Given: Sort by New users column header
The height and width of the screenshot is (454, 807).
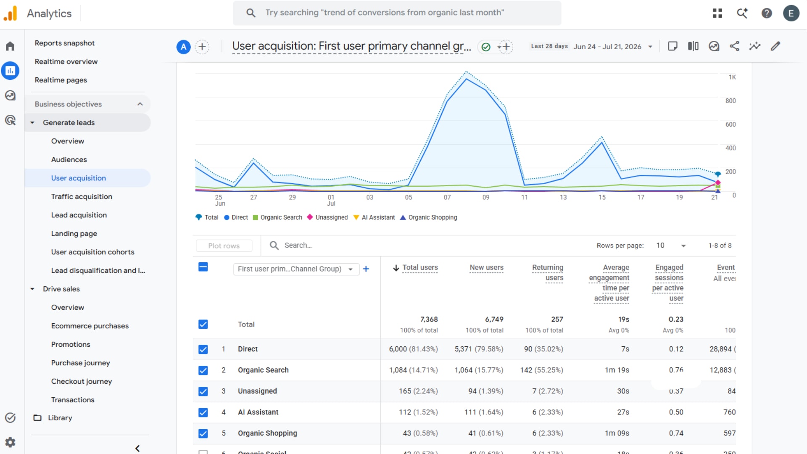Looking at the screenshot, I should [486, 267].
